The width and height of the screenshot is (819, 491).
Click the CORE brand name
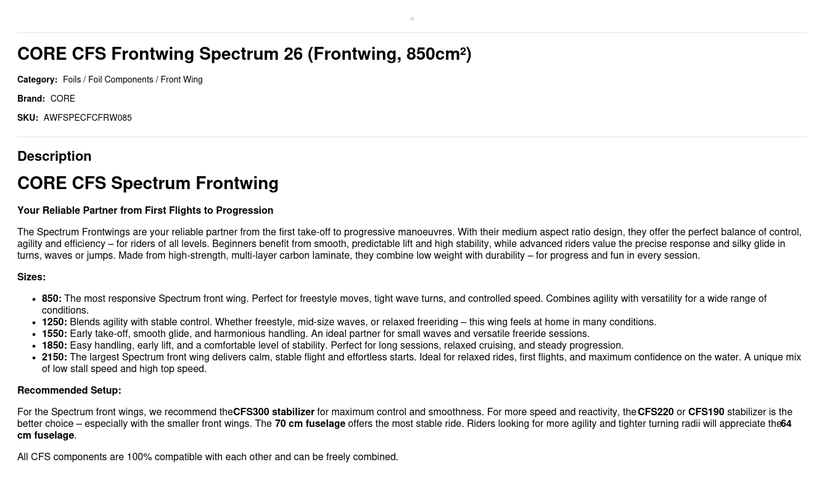(62, 99)
